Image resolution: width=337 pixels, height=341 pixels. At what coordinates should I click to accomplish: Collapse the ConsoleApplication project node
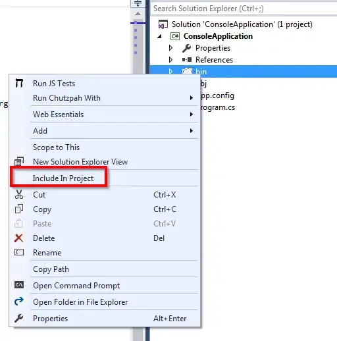pyautogui.click(x=160, y=36)
